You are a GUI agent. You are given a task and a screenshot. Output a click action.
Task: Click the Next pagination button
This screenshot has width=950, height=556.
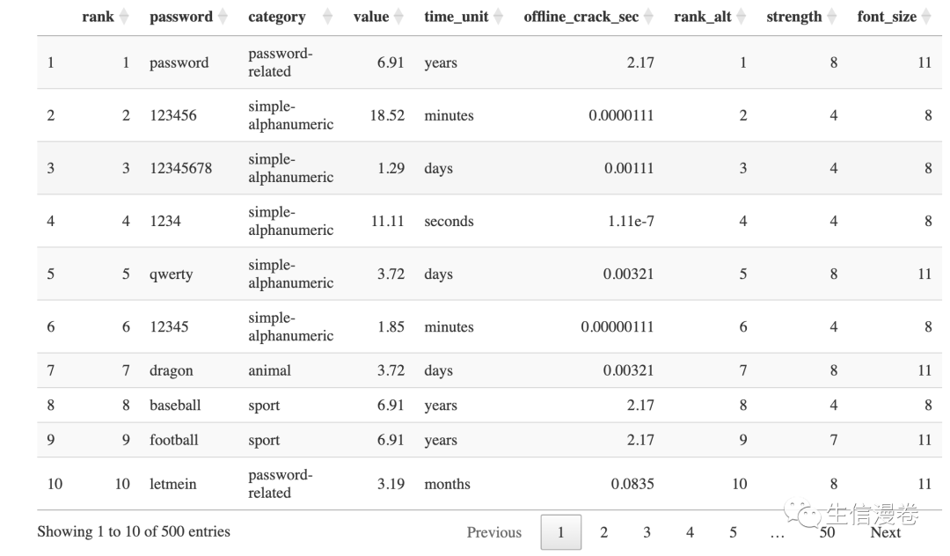[x=885, y=532]
